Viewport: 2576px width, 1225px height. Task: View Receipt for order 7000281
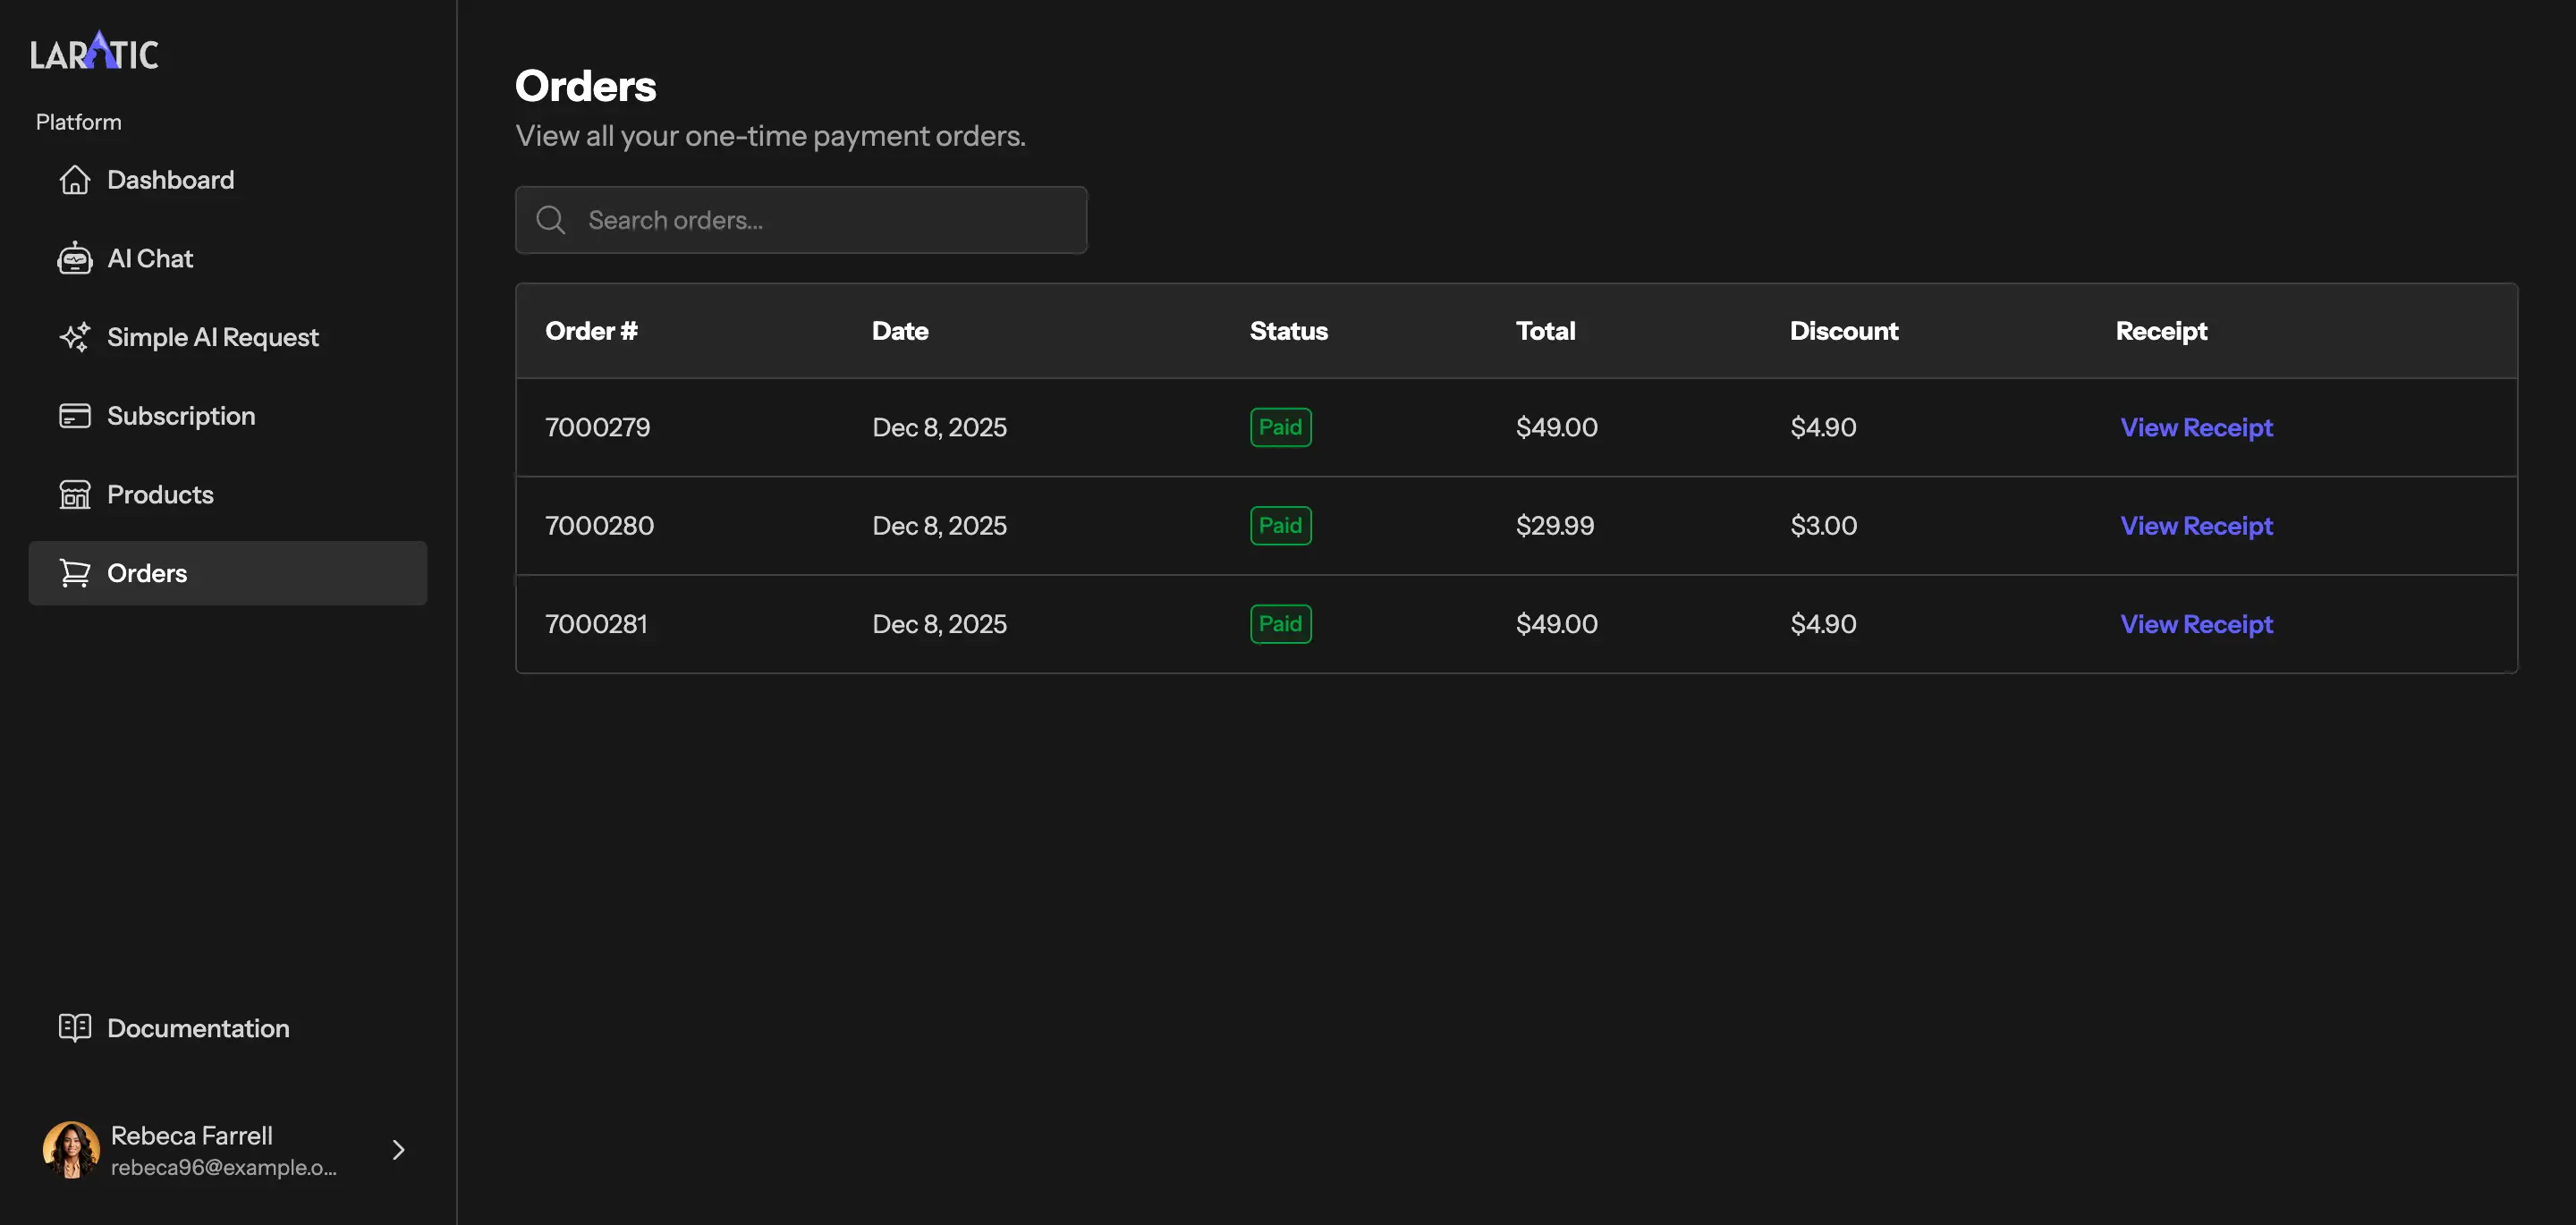[2196, 623]
